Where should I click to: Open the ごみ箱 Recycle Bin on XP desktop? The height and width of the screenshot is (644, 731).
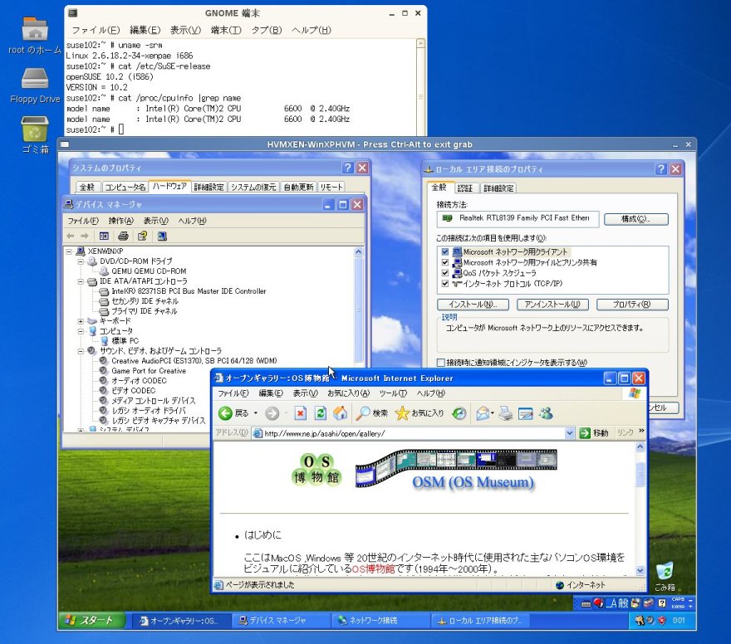(x=665, y=576)
